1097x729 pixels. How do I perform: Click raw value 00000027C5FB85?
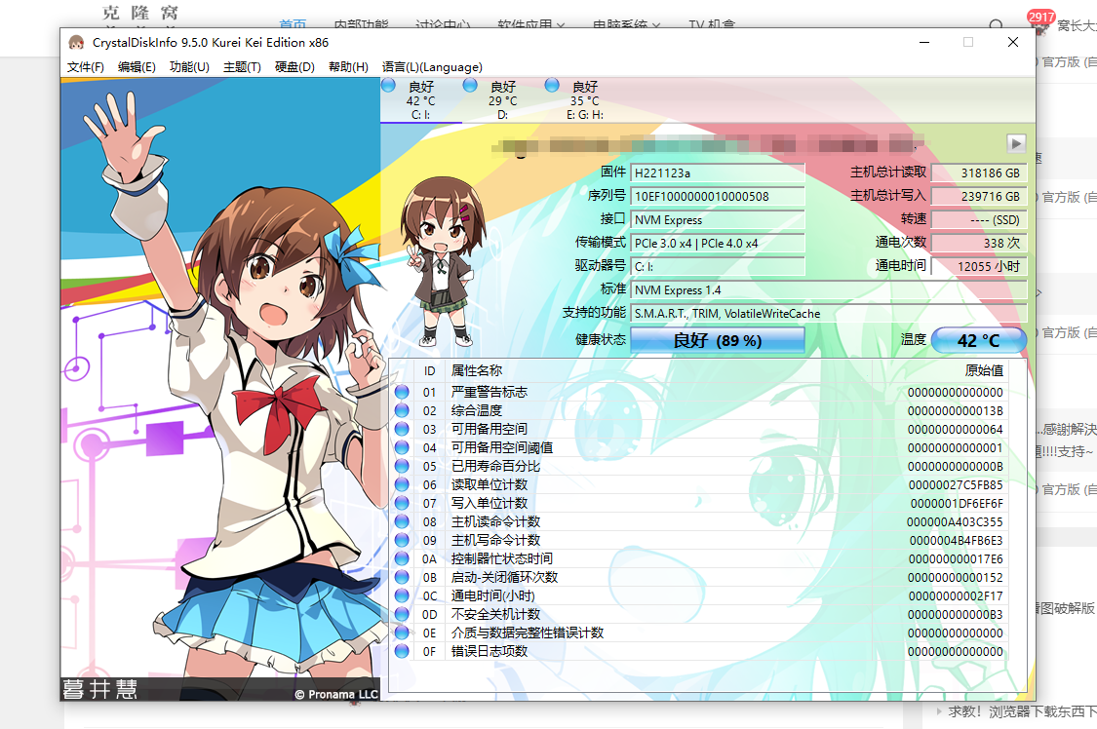[955, 485]
